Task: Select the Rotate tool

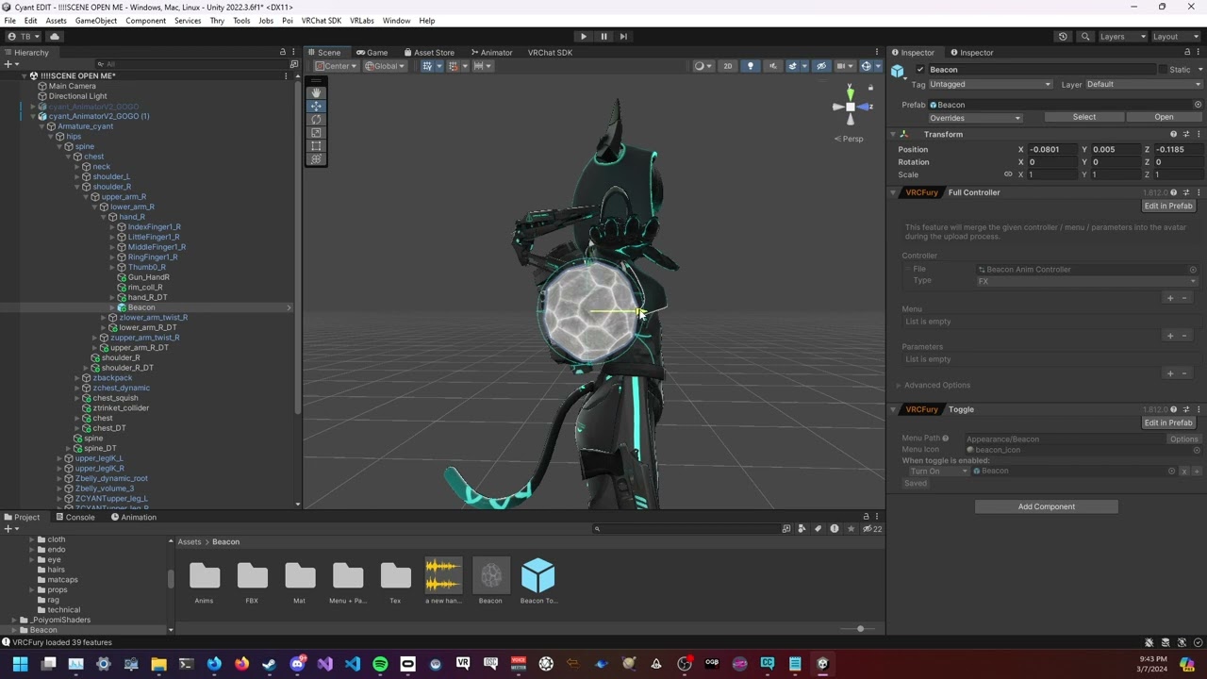Action: click(x=316, y=120)
